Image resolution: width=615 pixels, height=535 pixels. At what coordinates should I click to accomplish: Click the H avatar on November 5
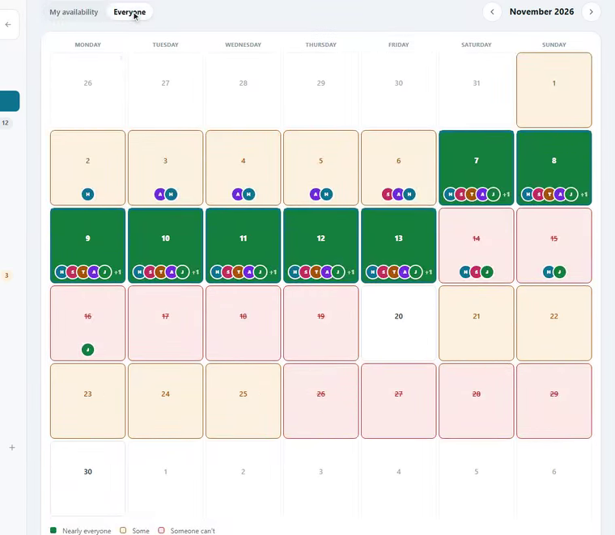point(326,194)
